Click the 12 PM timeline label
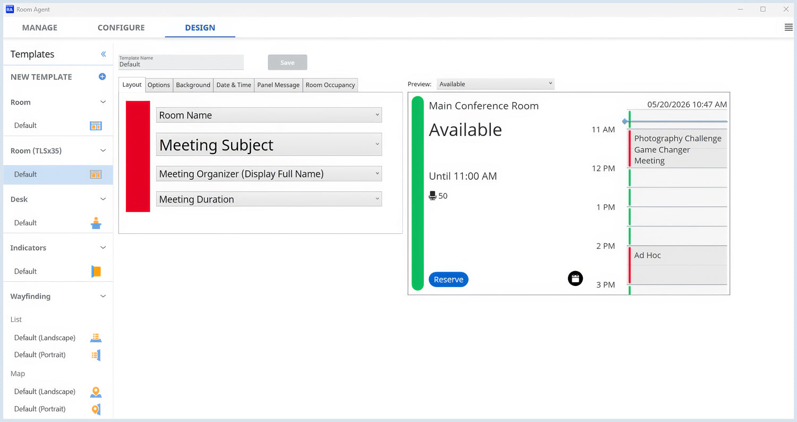797x422 pixels. 603,168
